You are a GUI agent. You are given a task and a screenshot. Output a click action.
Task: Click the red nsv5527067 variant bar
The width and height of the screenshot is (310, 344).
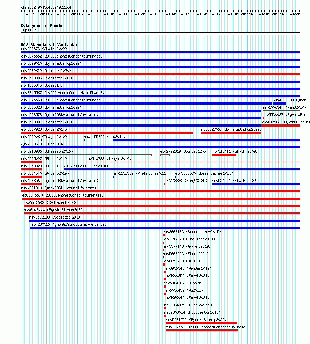tap(231, 133)
